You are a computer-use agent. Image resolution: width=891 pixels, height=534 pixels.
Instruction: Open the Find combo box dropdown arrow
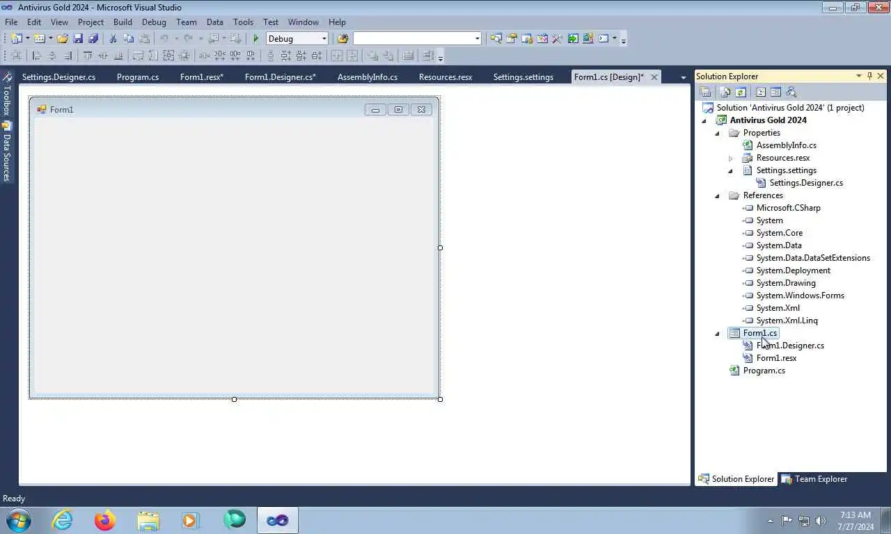(x=477, y=39)
